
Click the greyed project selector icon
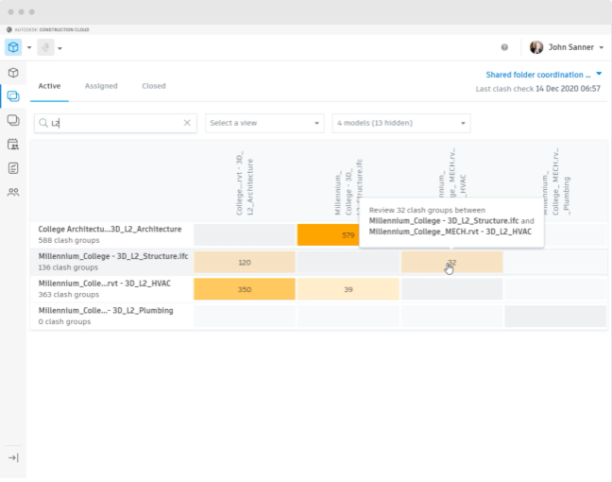pyautogui.click(x=45, y=47)
